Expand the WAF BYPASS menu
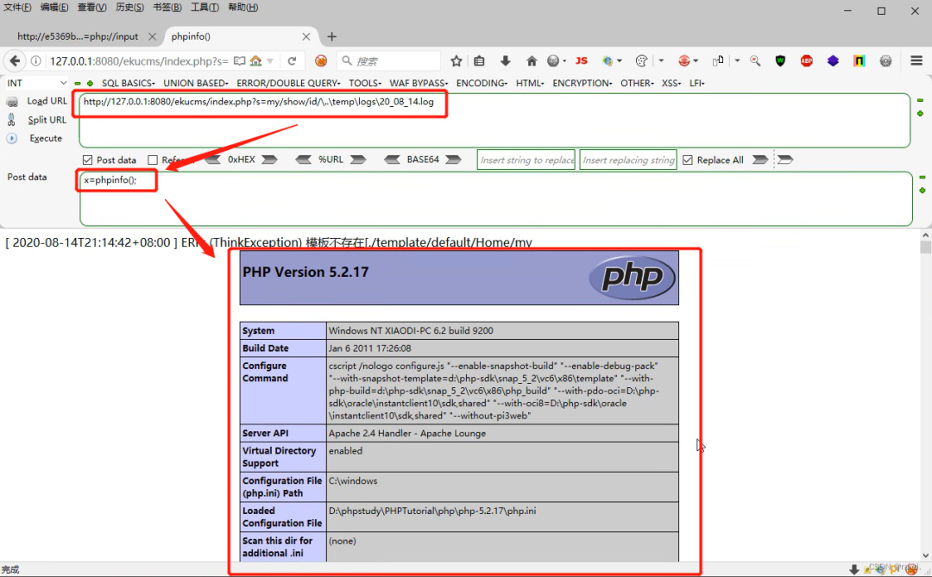This screenshot has height=577, width=932. pos(419,83)
